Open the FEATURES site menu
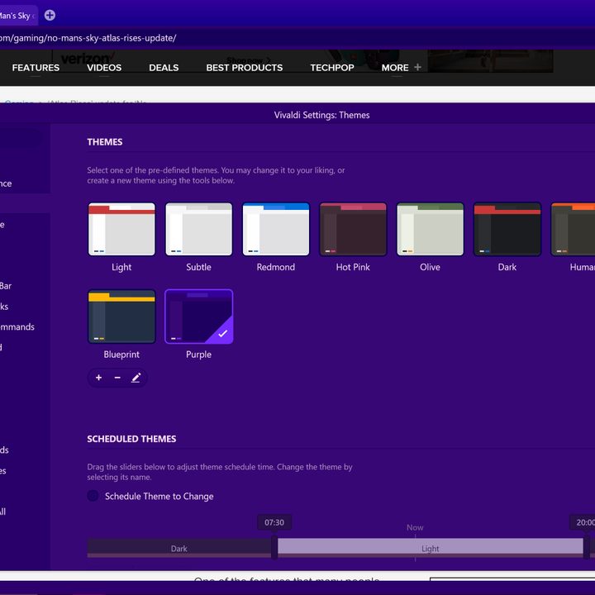The width and height of the screenshot is (595, 595). pos(36,68)
